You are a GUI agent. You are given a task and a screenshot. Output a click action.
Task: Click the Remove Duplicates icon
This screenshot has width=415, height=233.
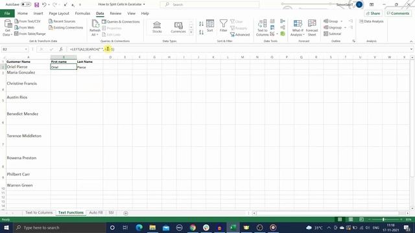pos(272,27)
